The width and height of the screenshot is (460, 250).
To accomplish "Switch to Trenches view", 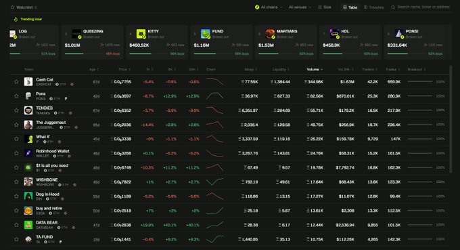I will click(x=373, y=7).
